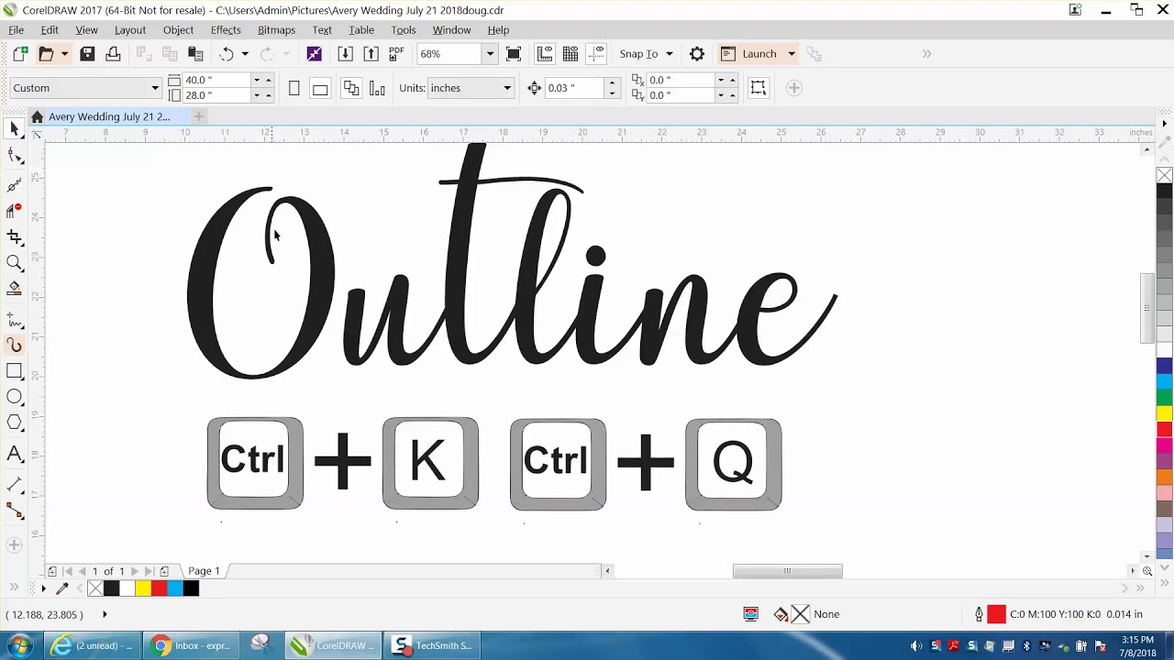
Task: Click the Print icon
Action: coord(113,54)
